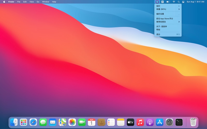Click the Wi-Fi status icon
The width and height of the screenshot is (207, 129).
pyautogui.click(x=174, y=2)
